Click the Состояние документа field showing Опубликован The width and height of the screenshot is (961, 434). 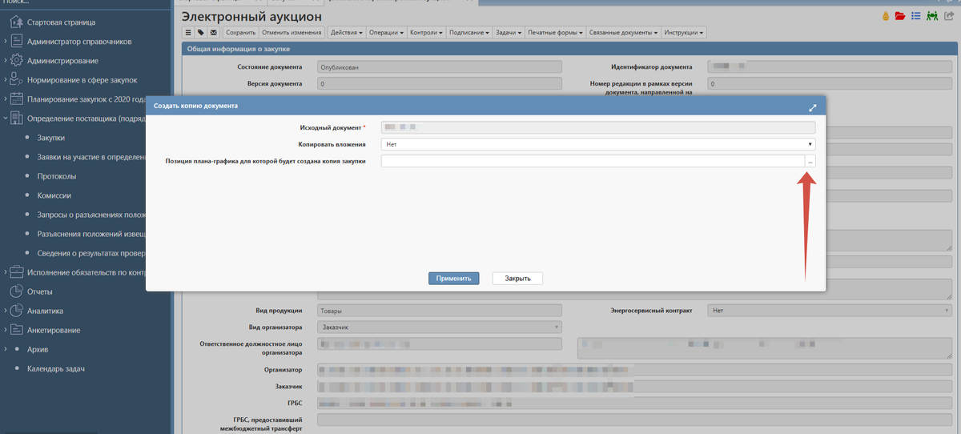pos(440,67)
